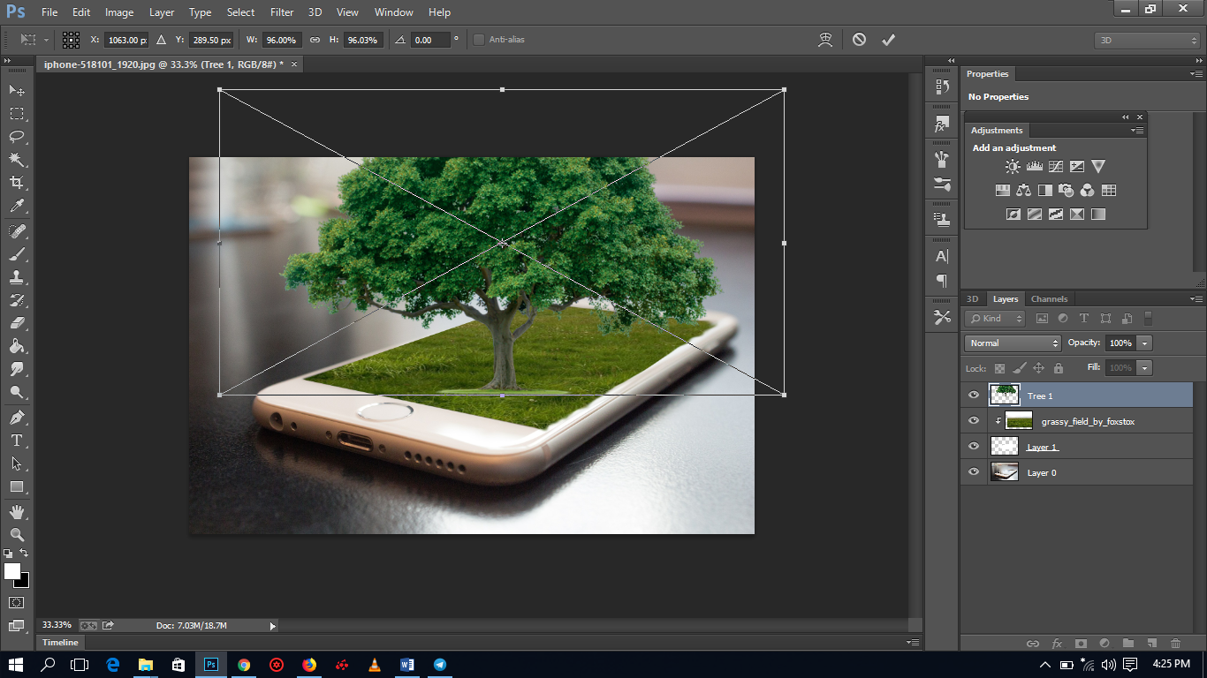Create a new layer
The height and width of the screenshot is (678, 1207).
coord(1151,644)
